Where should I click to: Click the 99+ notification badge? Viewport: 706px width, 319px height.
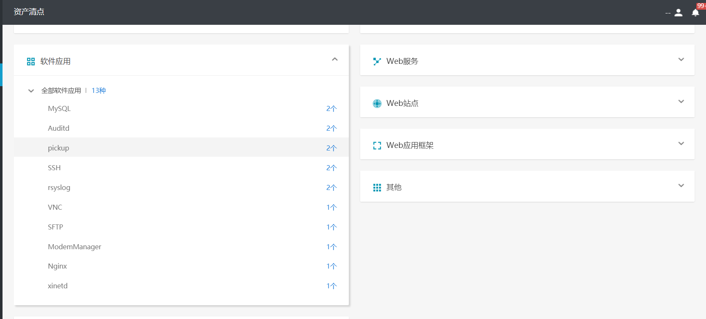pos(701,6)
